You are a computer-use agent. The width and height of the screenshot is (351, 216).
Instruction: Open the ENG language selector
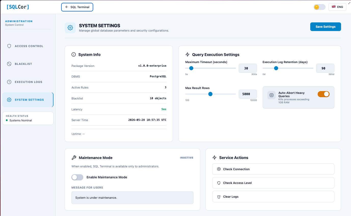pyautogui.click(x=337, y=7)
